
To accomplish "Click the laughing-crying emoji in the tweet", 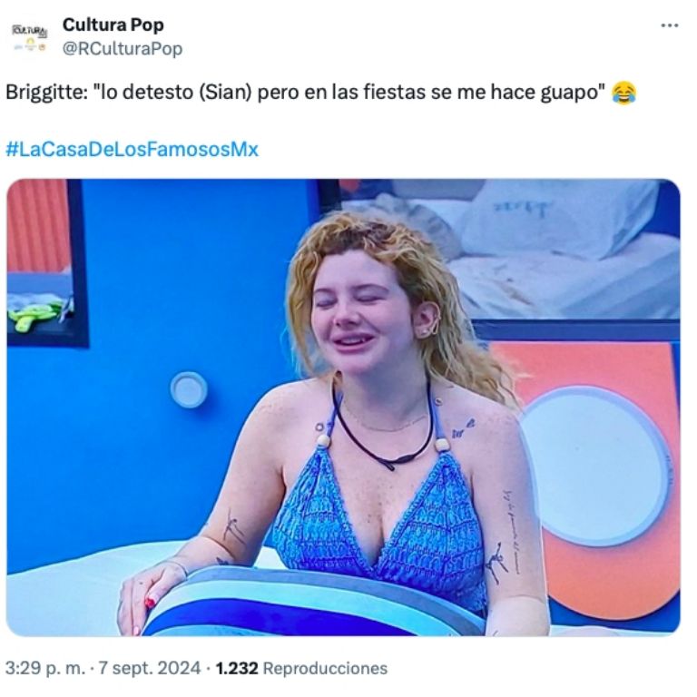I will coord(623,93).
